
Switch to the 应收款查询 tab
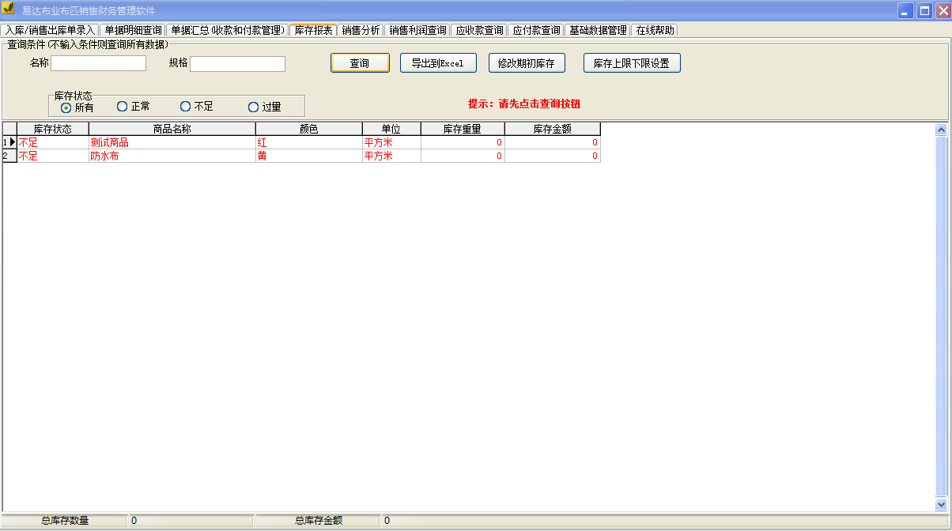tap(479, 30)
